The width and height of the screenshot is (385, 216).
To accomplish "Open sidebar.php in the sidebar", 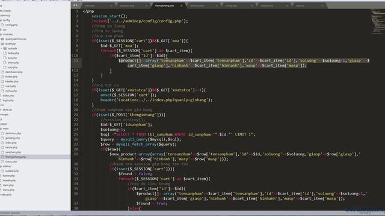I will pyautogui.click(x=12, y=171).
